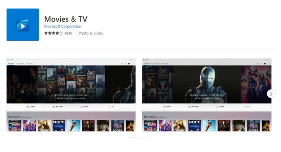Select the Personal tab in the right screenshot
Screen dimensions: 281x152
[164, 64]
